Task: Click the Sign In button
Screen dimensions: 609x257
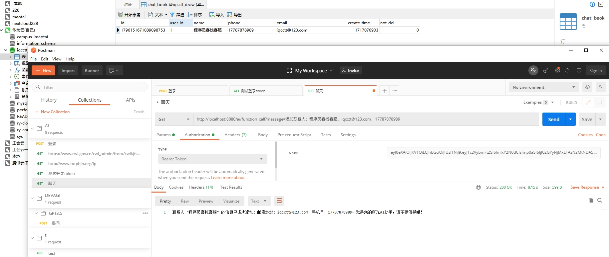Action: pos(595,70)
